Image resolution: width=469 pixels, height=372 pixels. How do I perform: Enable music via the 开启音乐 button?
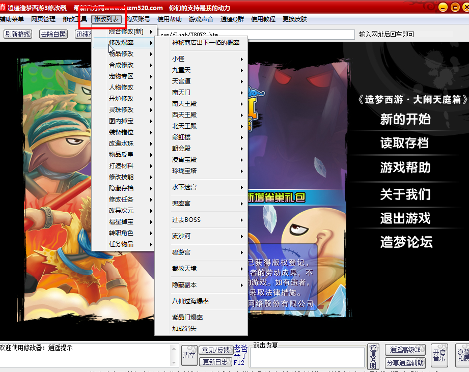tap(439, 356)
